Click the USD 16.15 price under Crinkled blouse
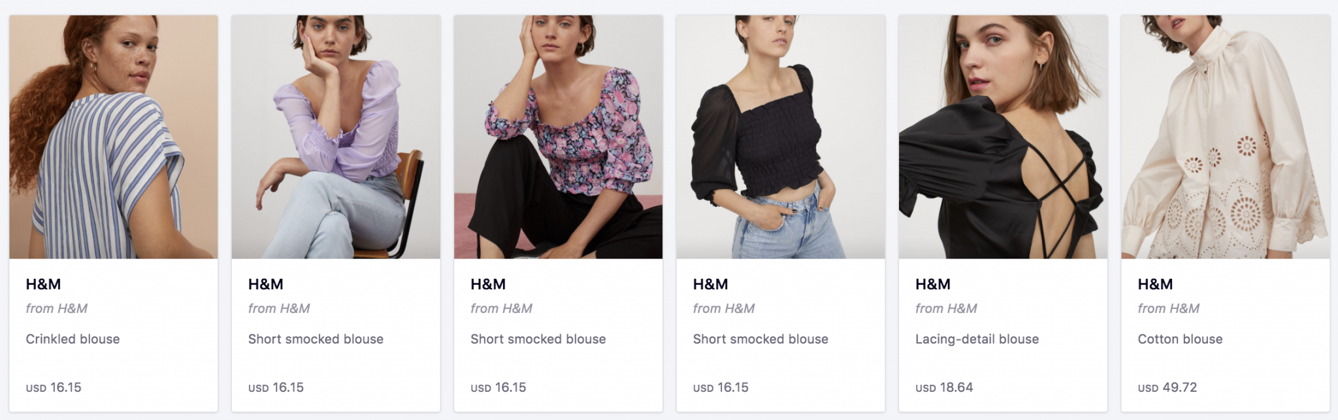The width and height of the screenshot is (1338, 420). point(54,387)
